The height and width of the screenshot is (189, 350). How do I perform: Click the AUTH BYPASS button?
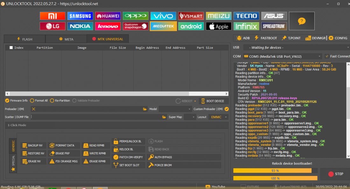(x=184, y=157)
